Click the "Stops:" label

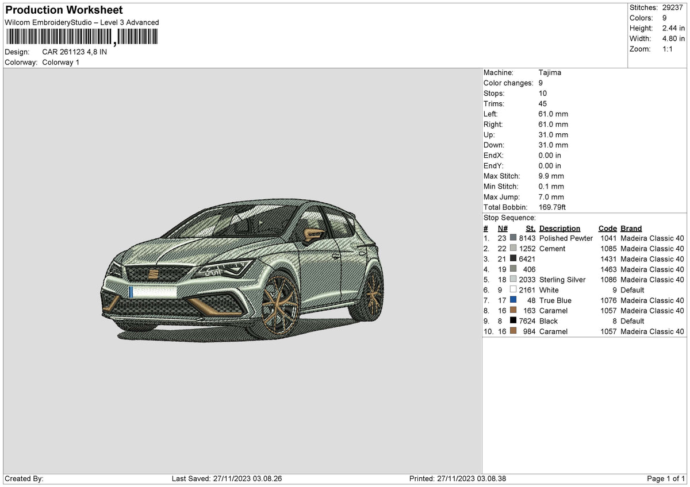pyautogui.click(x=494, y=94)
